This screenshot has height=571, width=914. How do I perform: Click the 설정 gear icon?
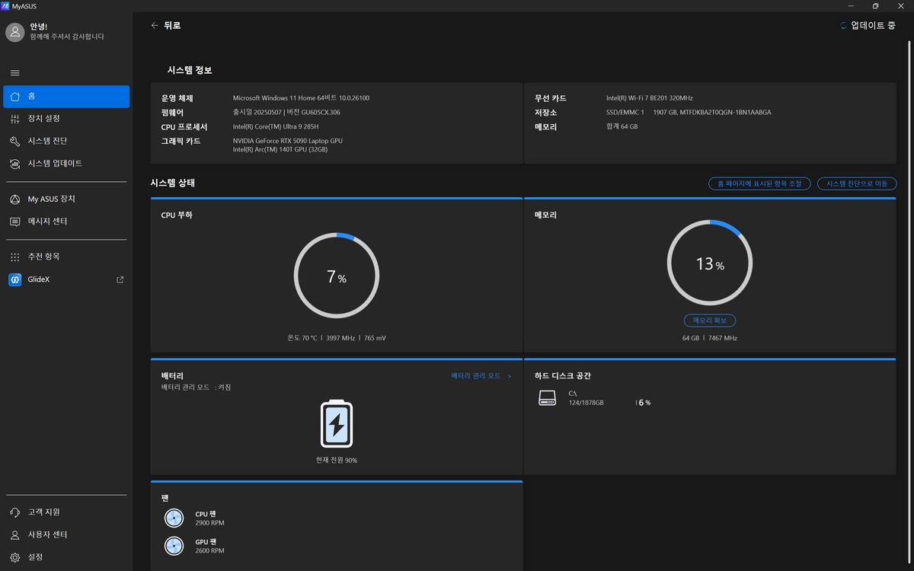(x=14, y=557)
